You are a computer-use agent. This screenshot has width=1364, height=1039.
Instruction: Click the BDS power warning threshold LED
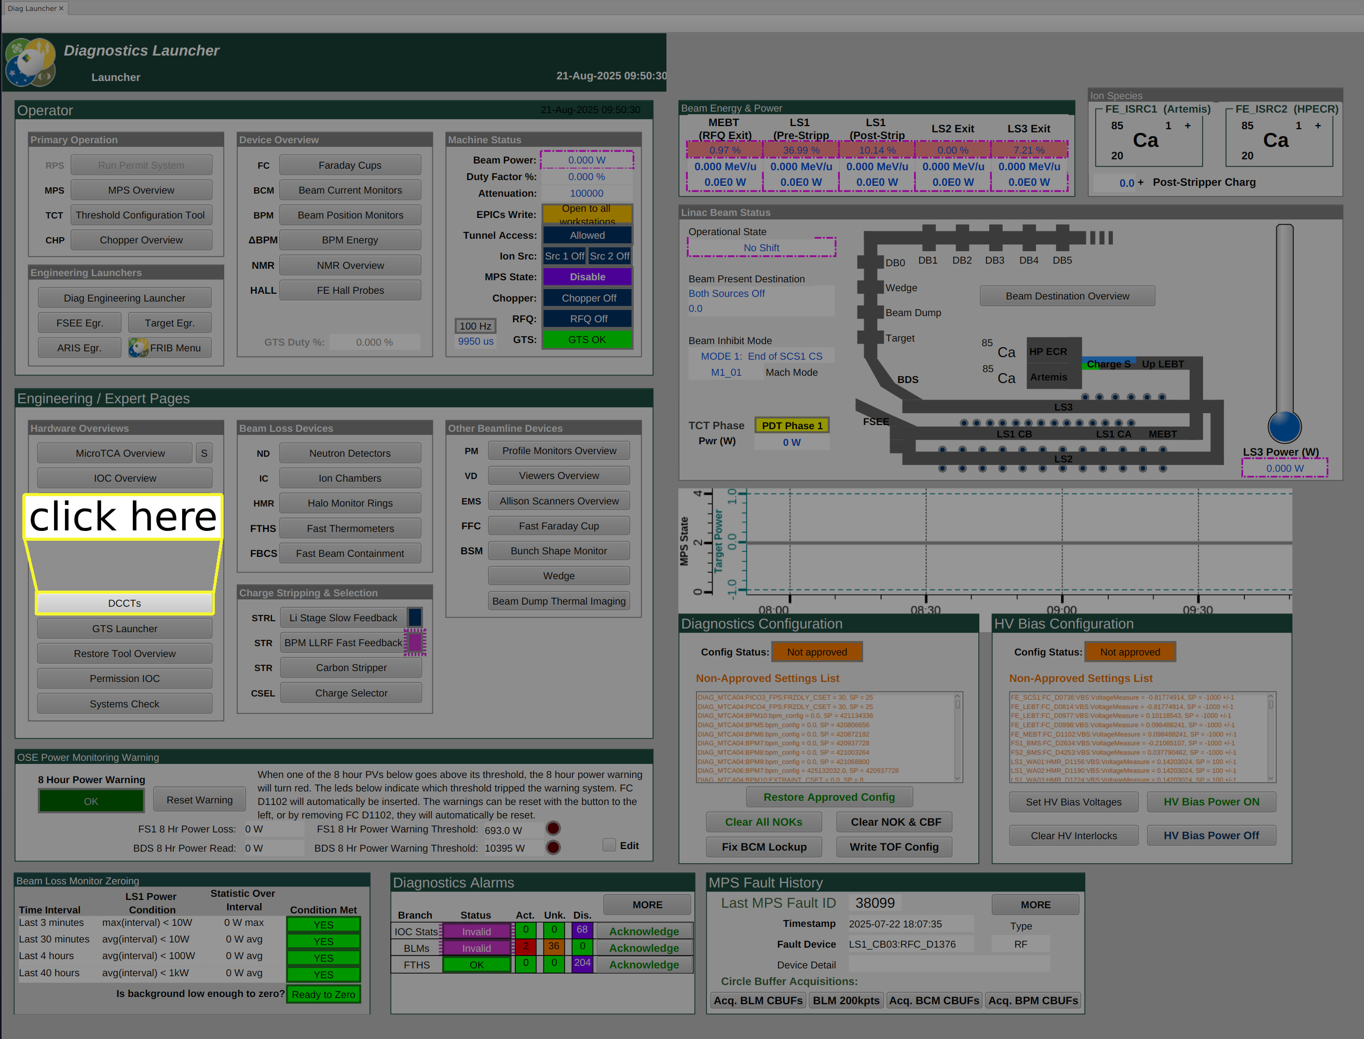(553, 848)
